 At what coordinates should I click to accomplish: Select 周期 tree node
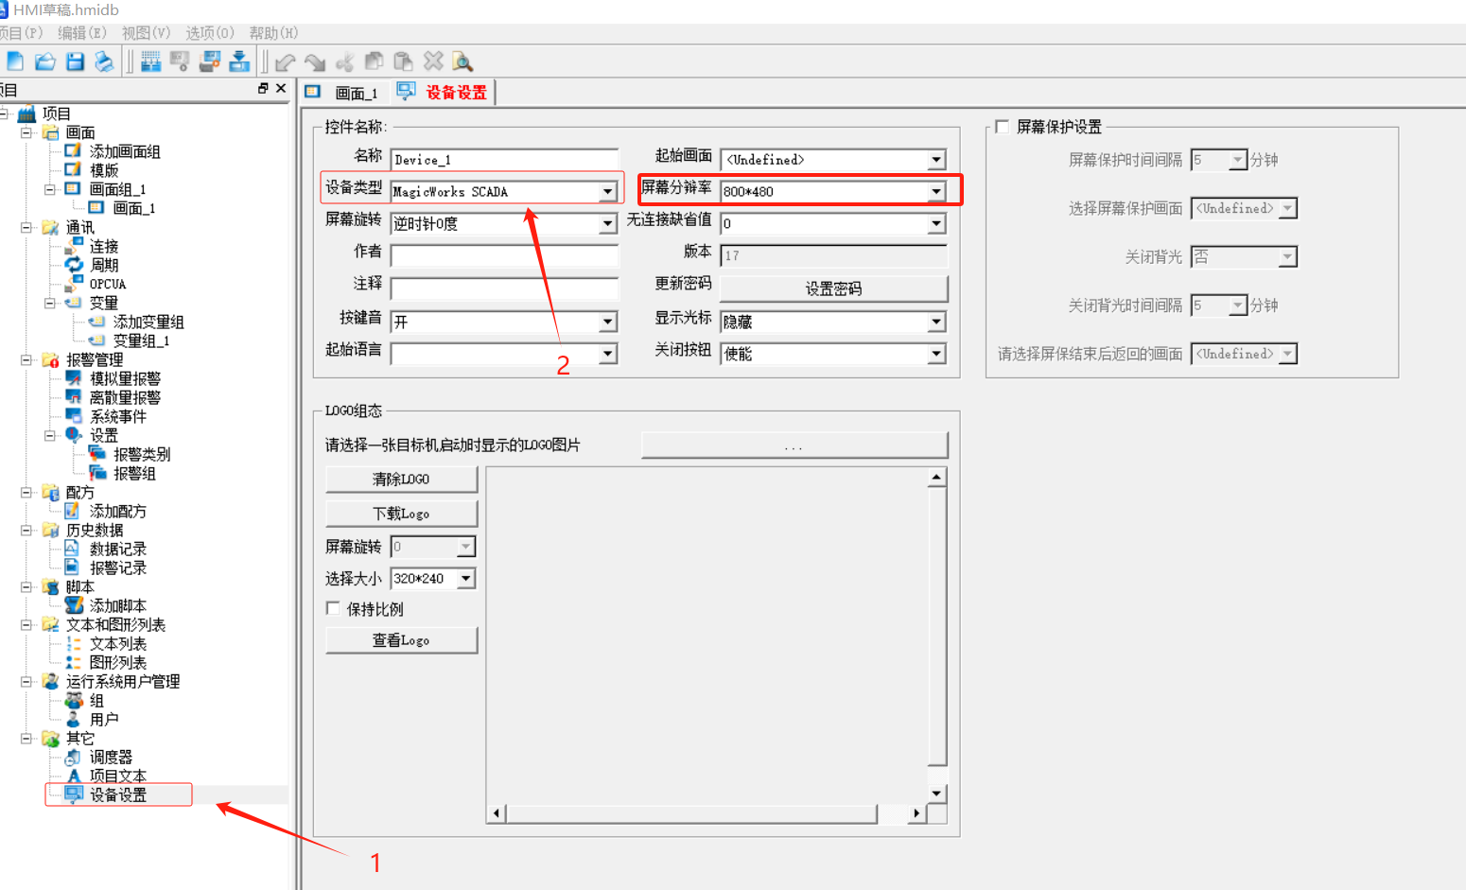tap(104, 265)
